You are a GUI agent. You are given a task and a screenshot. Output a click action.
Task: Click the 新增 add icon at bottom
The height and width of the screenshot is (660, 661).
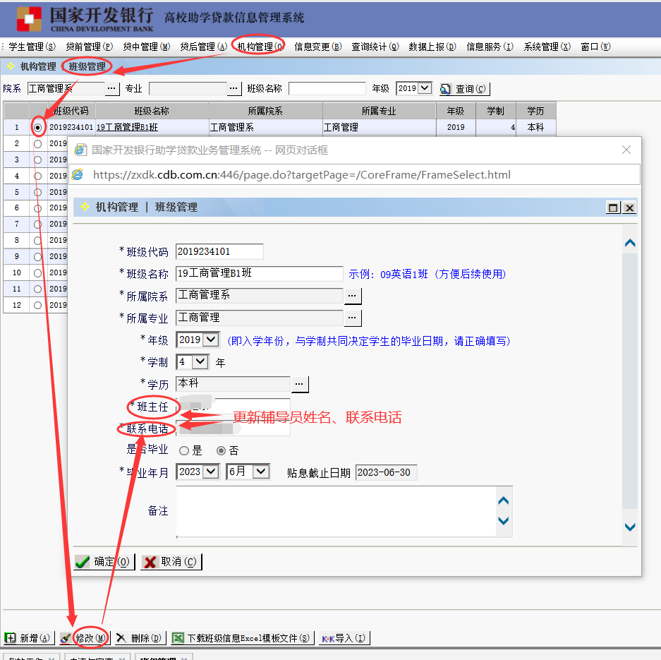click(x=28, y=638)
